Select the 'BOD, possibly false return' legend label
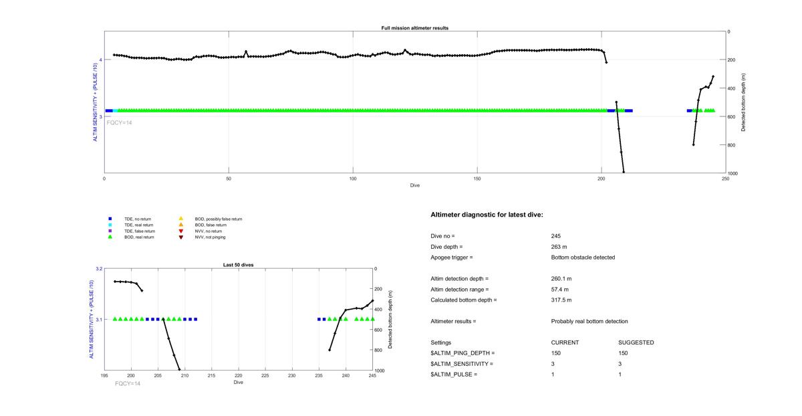The image size is (802, 416). tap(219, 219)
